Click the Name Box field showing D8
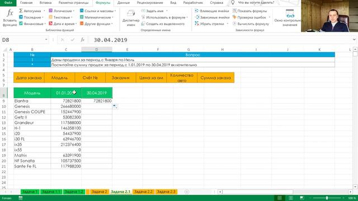Screen dimensions: 358x201 coord(23,40)
